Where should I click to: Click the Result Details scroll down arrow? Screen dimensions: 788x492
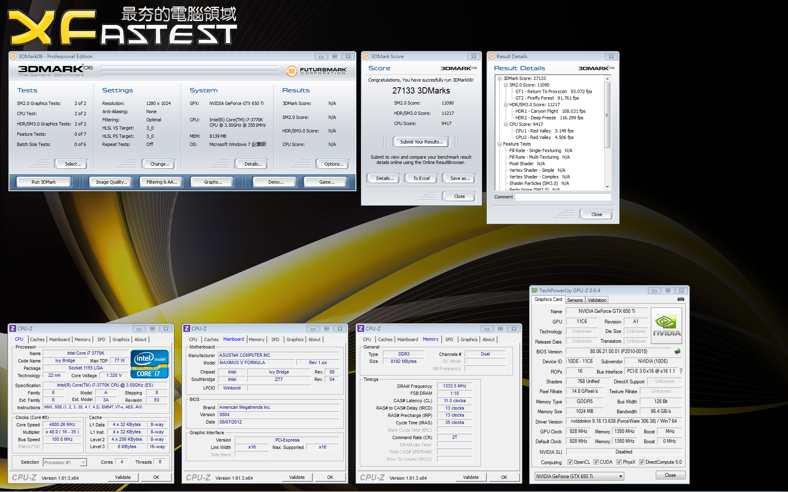(x=607, y=187)
